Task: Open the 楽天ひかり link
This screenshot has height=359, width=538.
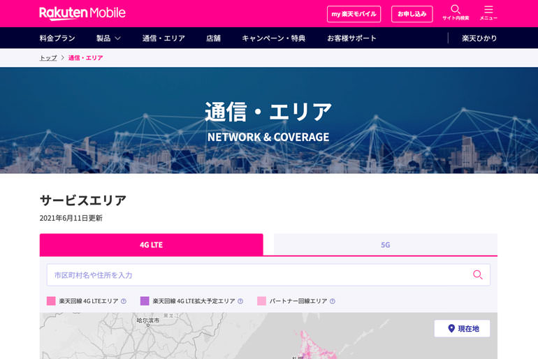Action: [479, 38]
